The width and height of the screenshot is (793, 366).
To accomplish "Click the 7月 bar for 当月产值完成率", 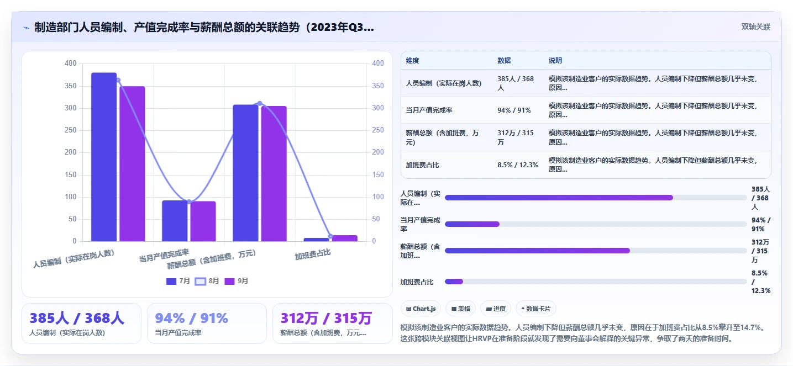I will (x=175, y=221).
